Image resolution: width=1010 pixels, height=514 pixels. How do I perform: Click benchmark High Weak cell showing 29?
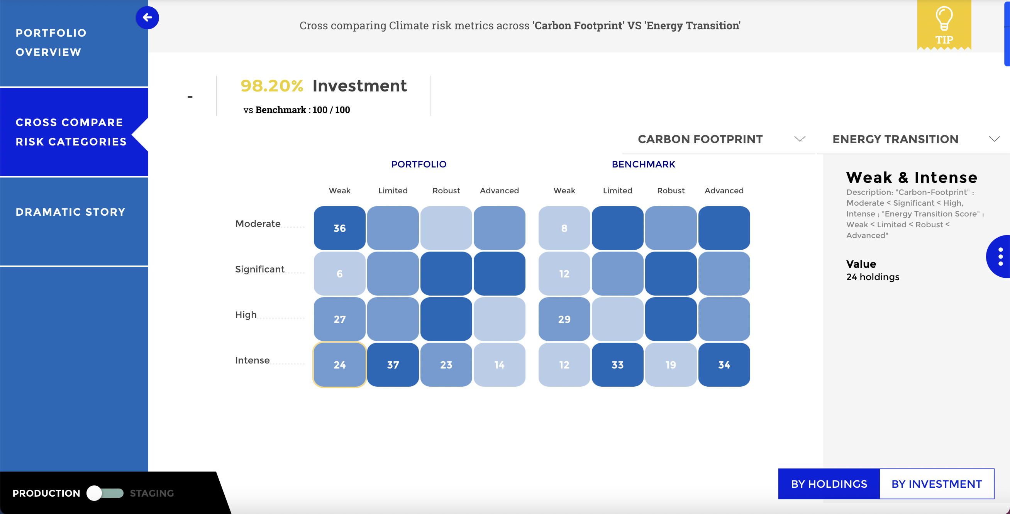pyautogui.click(x=564, y=319)
